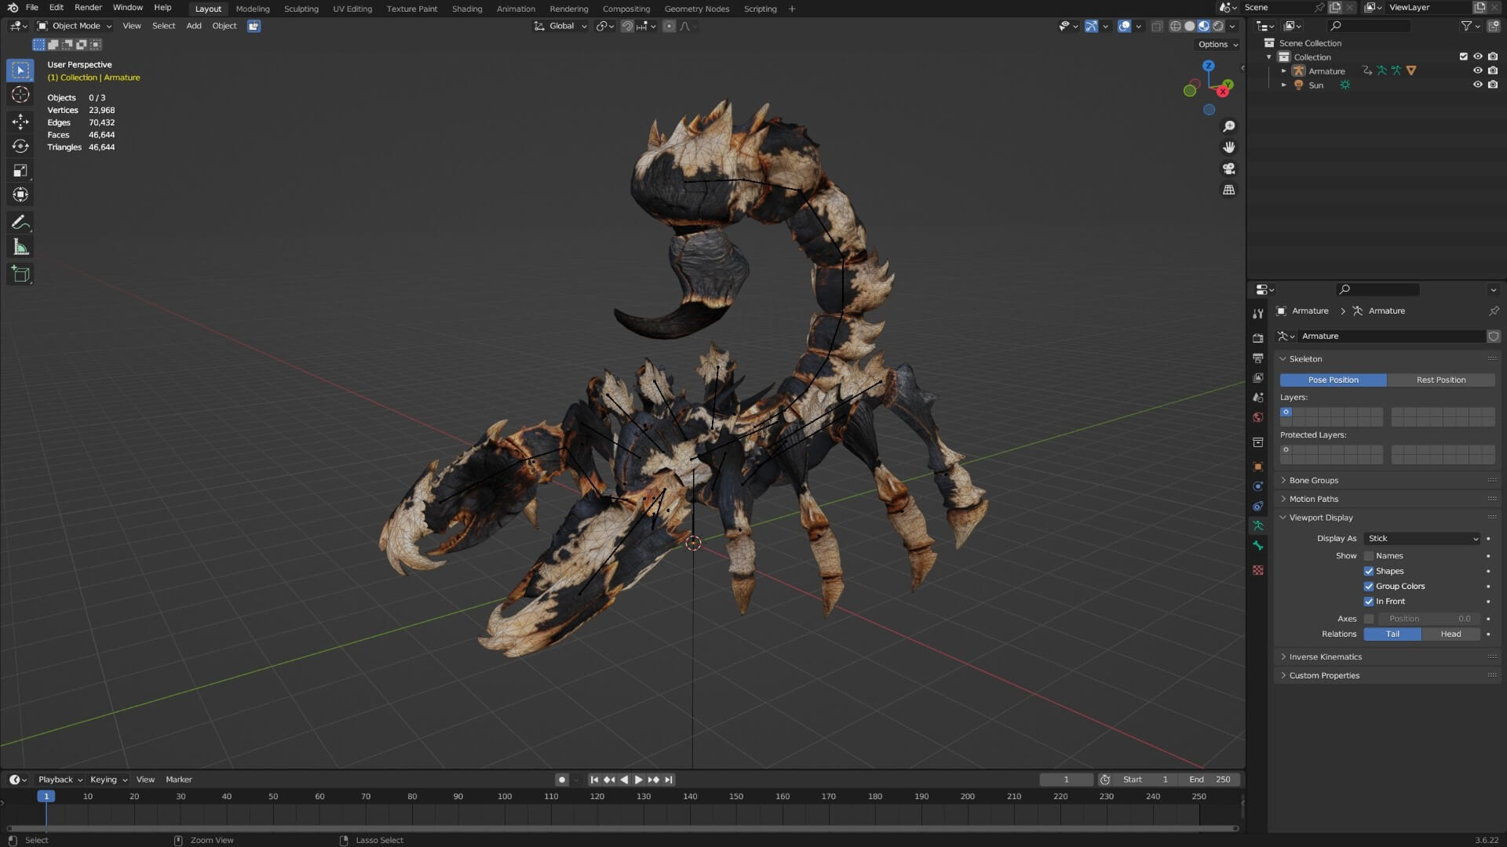Screen dimensions: 1507x847
Task: Enable the Axes checkbox
Action: [1369, 619]
